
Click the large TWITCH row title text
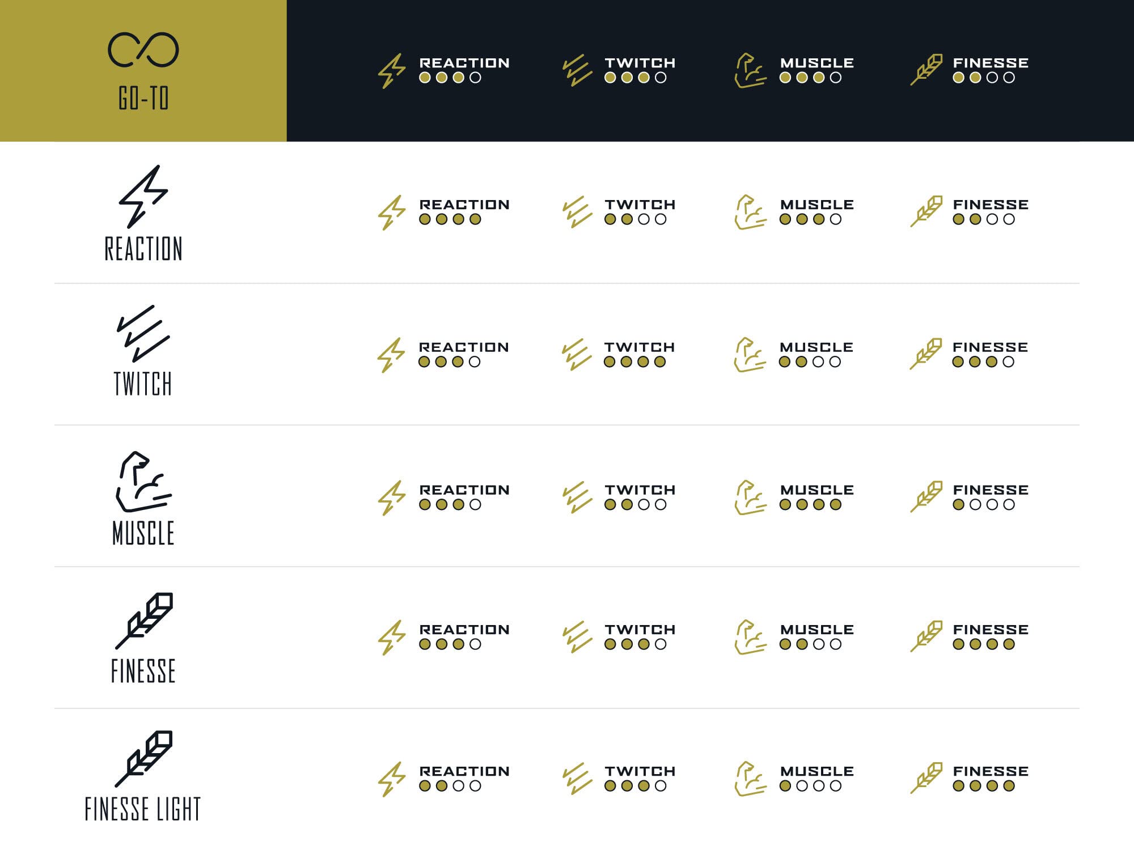tap(143, 384)
